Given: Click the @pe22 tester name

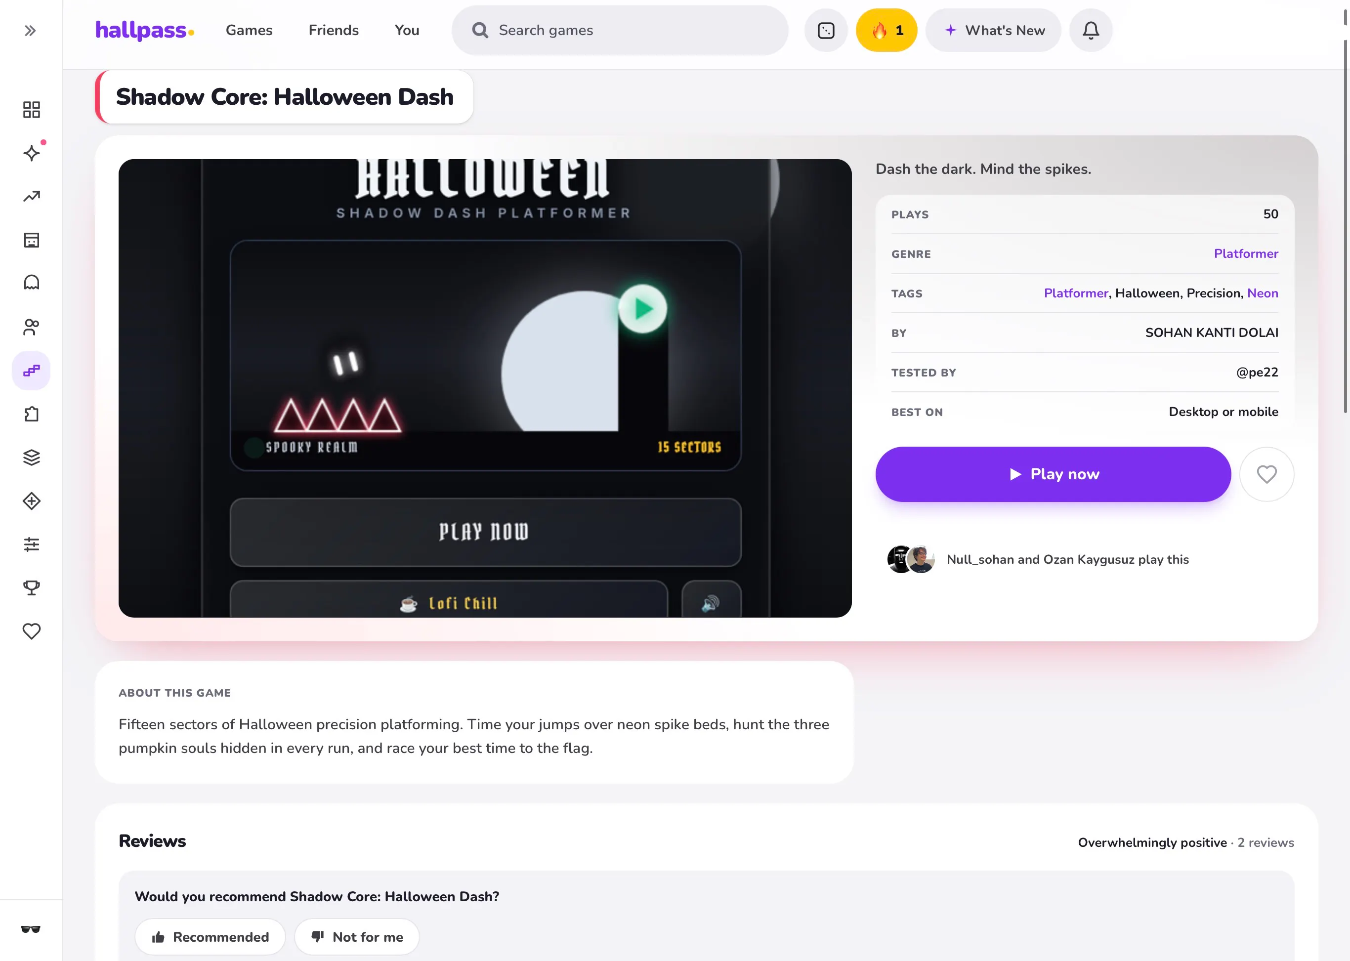Looking at the screenshot, I should pos(1257,372).
